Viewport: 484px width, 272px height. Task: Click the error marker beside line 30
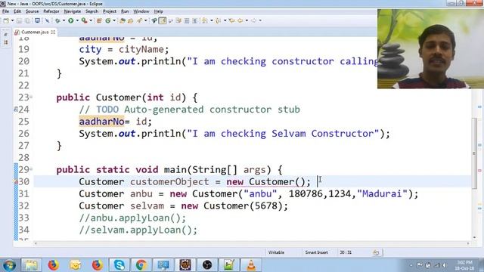16,182
